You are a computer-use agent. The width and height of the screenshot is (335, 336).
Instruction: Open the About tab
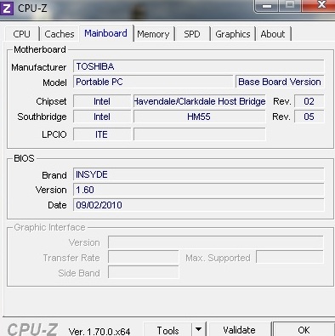tap(273, 34)
